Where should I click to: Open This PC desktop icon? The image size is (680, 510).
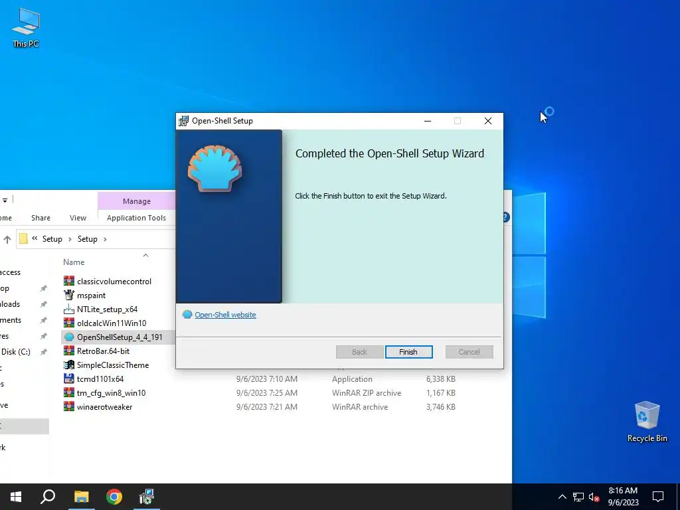26,27
